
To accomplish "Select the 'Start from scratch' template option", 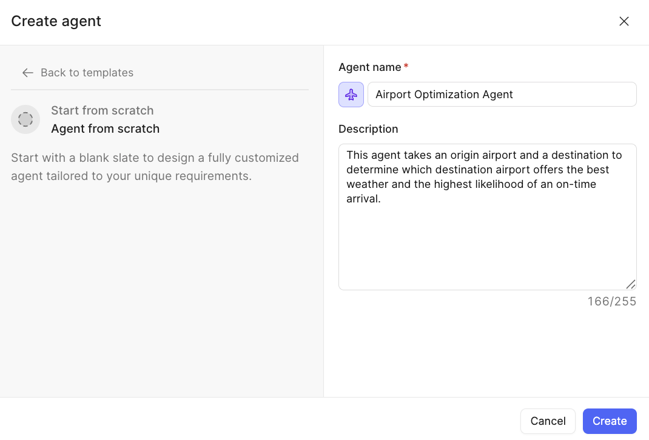I will coord(102,110).
